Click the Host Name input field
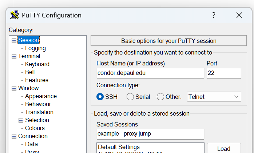 tap(150, 73)
